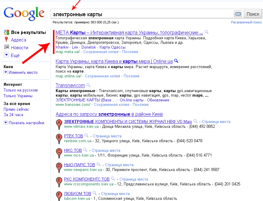Open Страница места for РТЕК ТОВ
263x201 pixels.
click(107, 136)
